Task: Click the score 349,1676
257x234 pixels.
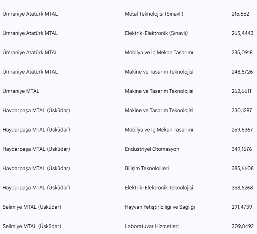Action: [x=242, y=149]
